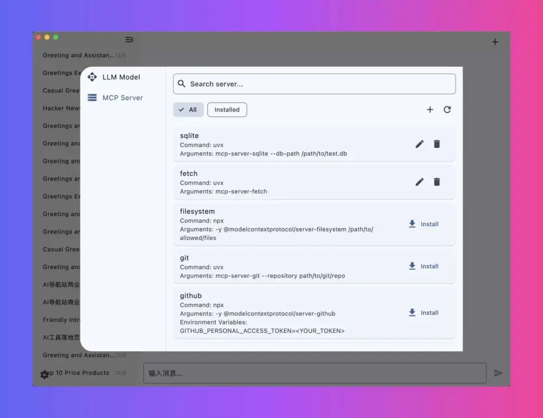This screenshot has height=418, width=543.
Task: Install the filesystem server
Action: [x=423, y=224]
